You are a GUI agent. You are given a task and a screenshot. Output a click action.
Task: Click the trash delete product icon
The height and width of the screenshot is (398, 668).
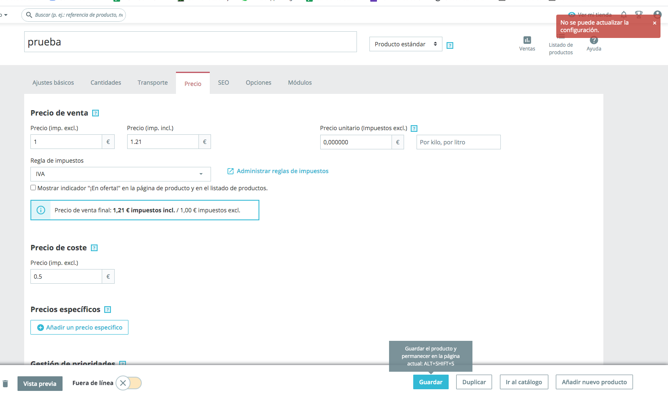5,383
